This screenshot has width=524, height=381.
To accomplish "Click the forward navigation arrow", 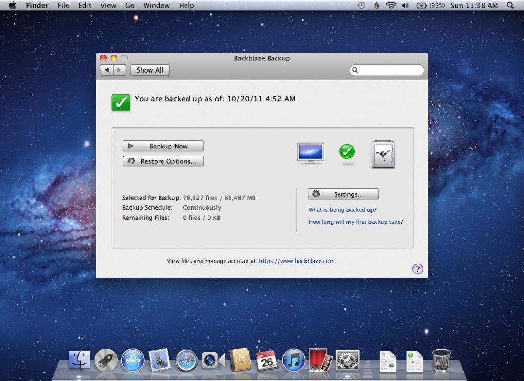I will click(x=118, y=70).
